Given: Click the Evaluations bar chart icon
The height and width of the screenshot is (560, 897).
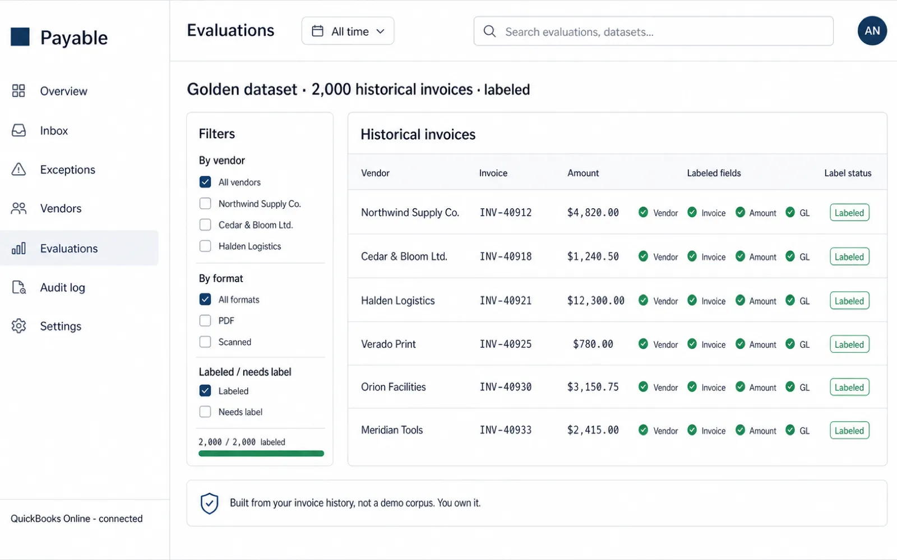Looking at the screenshot, I should tap(19, 248).
